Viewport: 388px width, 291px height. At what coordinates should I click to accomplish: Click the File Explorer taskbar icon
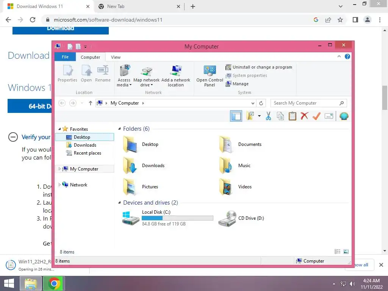point(31,283)
